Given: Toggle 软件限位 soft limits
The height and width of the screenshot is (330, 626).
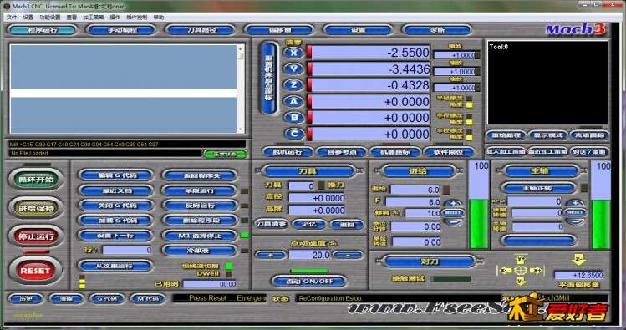Looking at the screenshot, I should point(449,152).
